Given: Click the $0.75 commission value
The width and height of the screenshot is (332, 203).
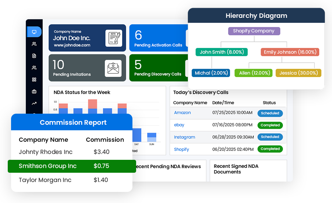Looking at the screenshot, I should tap(101, 166).
